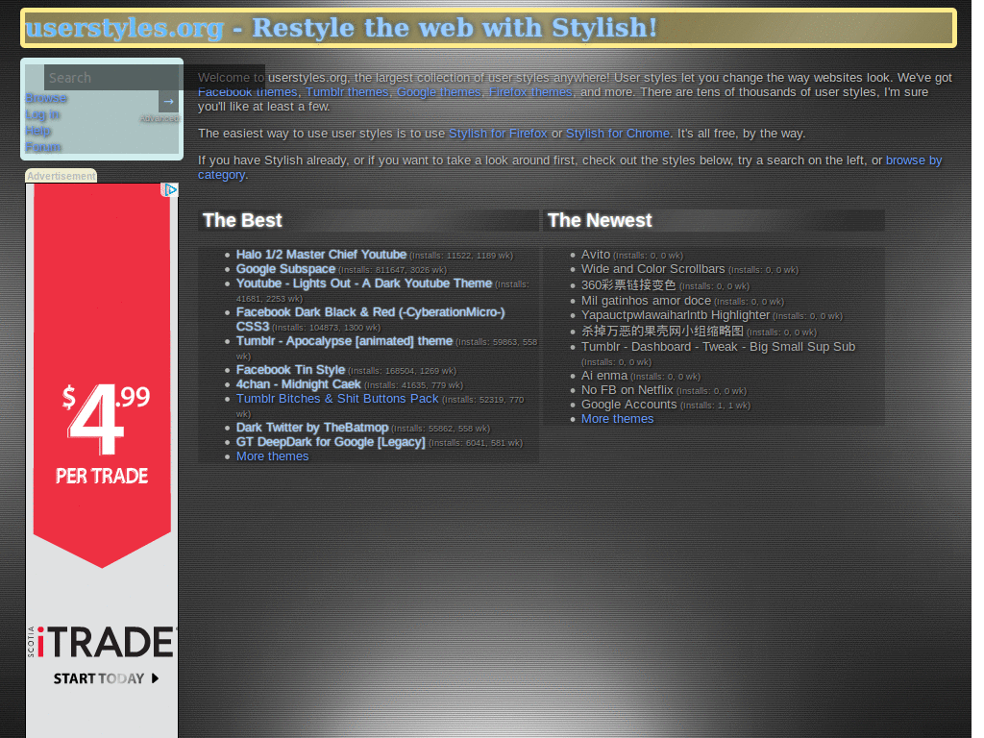Click START TODAY in the iTRADE ad
Image resolution: width=984 pixels, height=738 pixels.
[106, 678]
